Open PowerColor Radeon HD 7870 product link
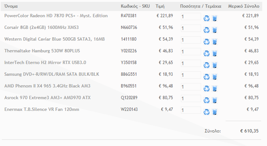 (x=56, y=16)
